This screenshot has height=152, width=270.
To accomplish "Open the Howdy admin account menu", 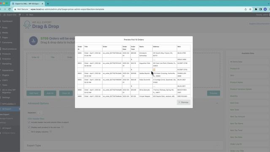I will (x=262, y=15).
